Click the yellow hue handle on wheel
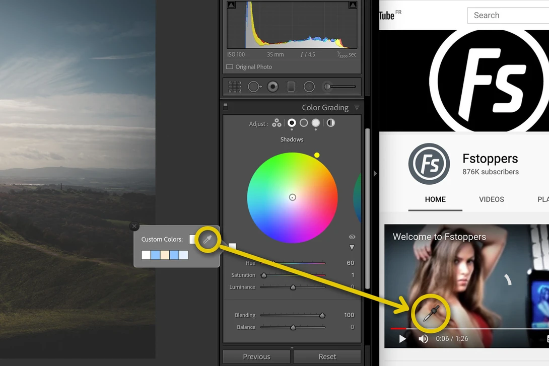 [x=317, y=155]
